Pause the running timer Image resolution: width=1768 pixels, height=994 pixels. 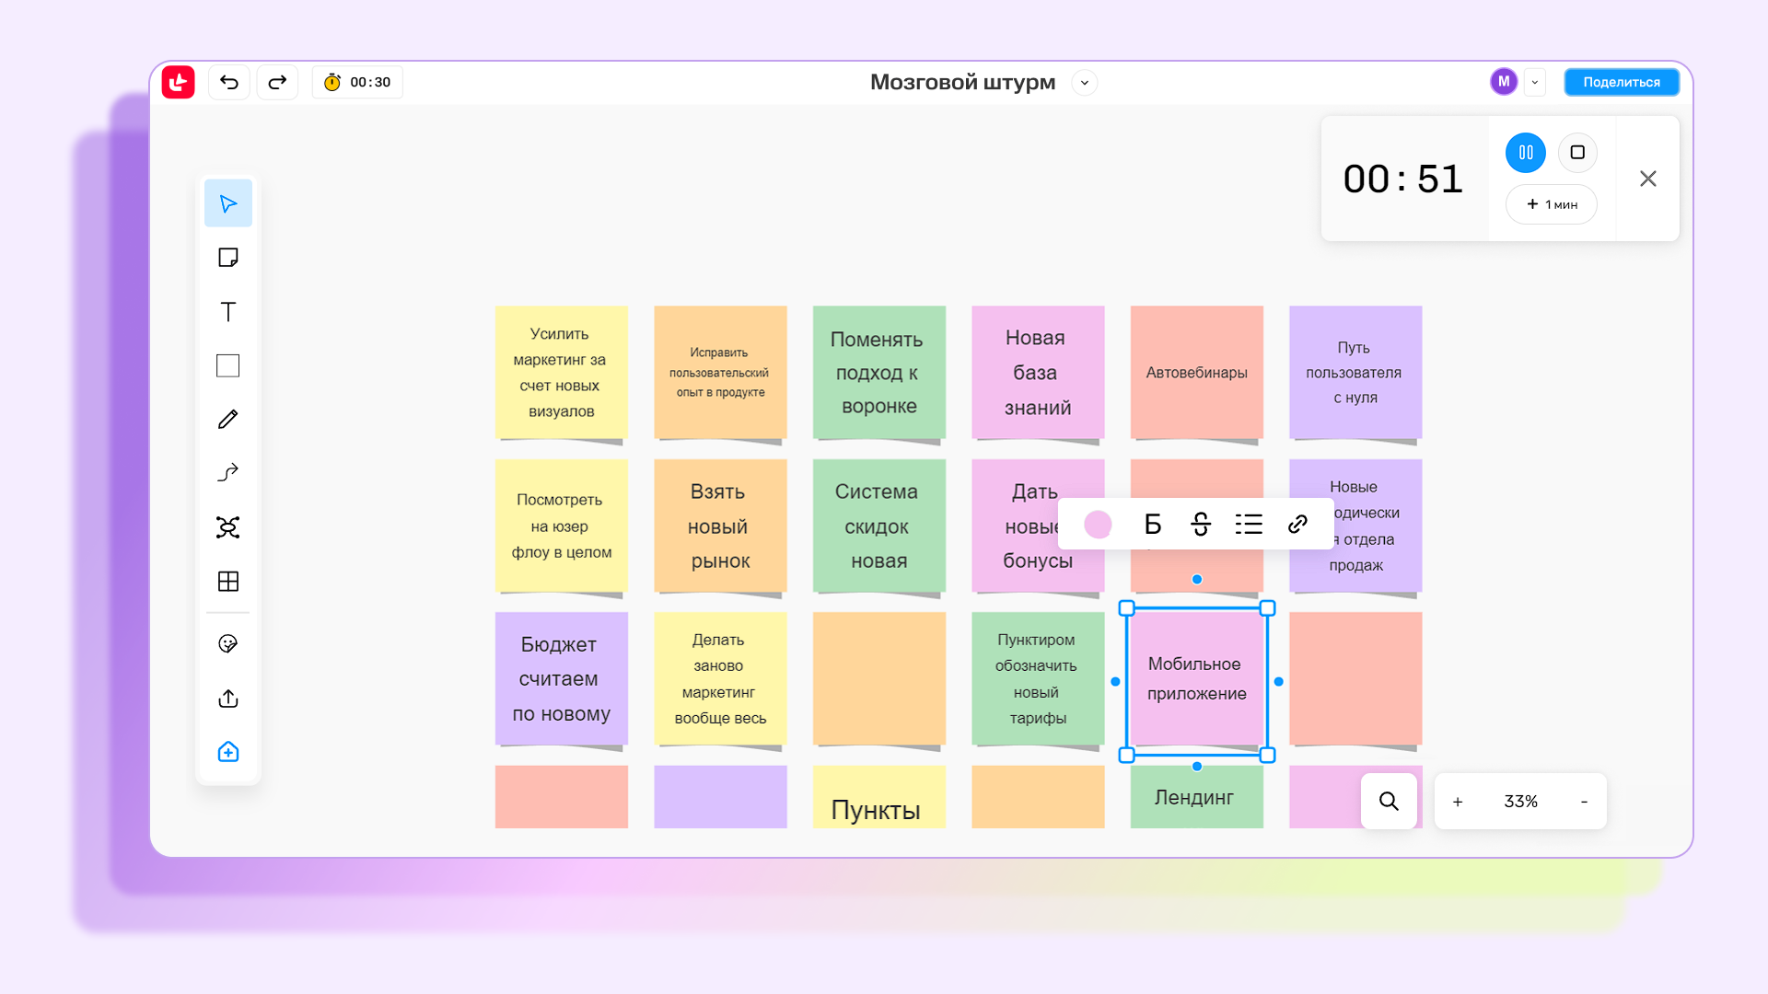pyautogui.click(x=1525, y=153)
